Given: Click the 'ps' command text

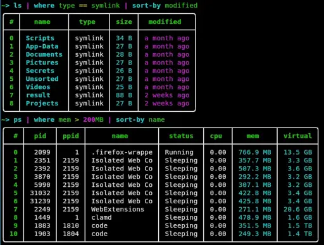Looking at the screenshot, I should point(18,120).
